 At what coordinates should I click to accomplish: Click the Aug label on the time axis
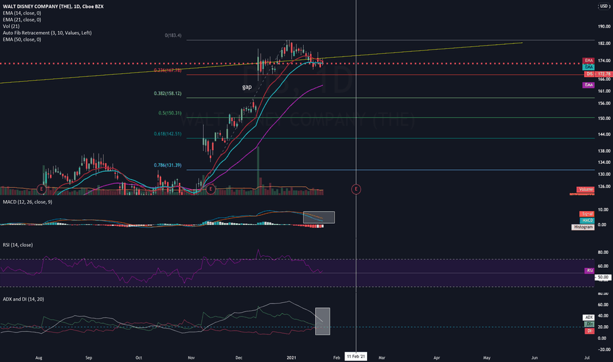click(39, 357)
